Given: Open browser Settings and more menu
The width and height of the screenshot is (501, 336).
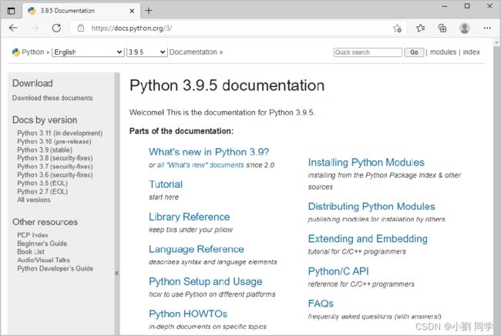Looking at the screenshot, I should (487, 28).
